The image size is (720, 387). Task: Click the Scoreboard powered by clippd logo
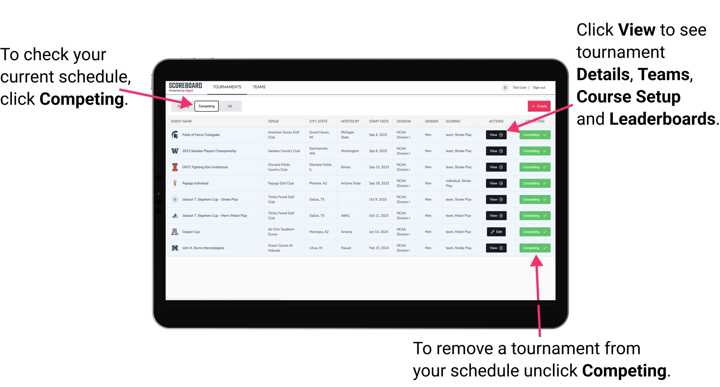coord(185,87)
